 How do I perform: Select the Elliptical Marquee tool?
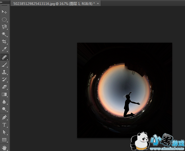tap(4, 19)
